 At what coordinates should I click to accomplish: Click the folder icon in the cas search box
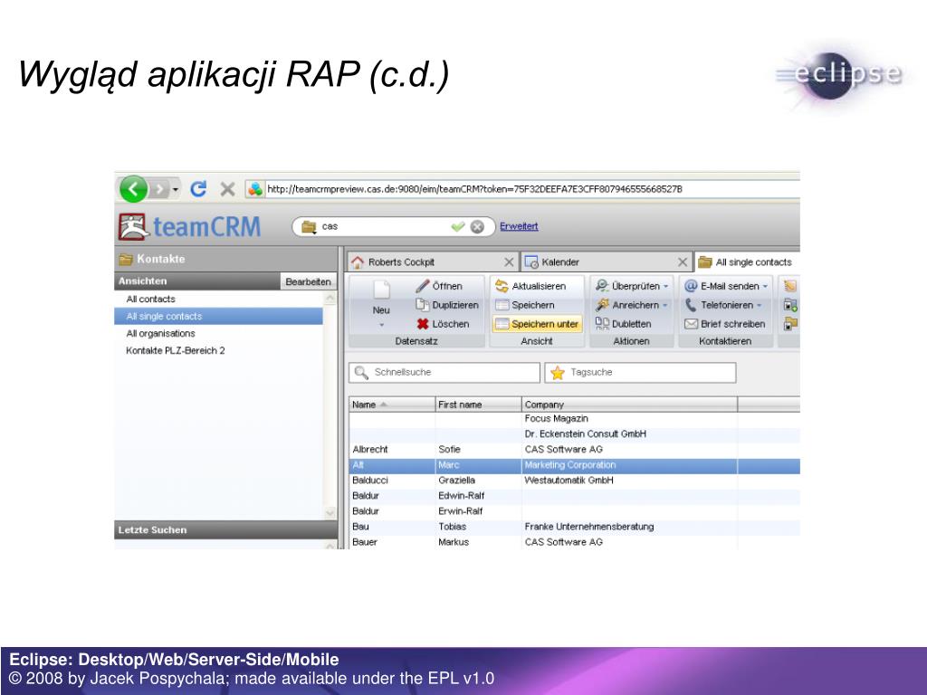(309, 226)
